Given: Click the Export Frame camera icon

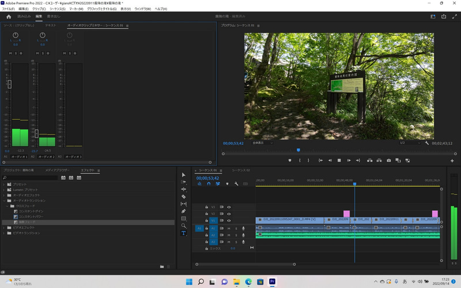Looking at the screenshot, I should [x=389, y=160].
